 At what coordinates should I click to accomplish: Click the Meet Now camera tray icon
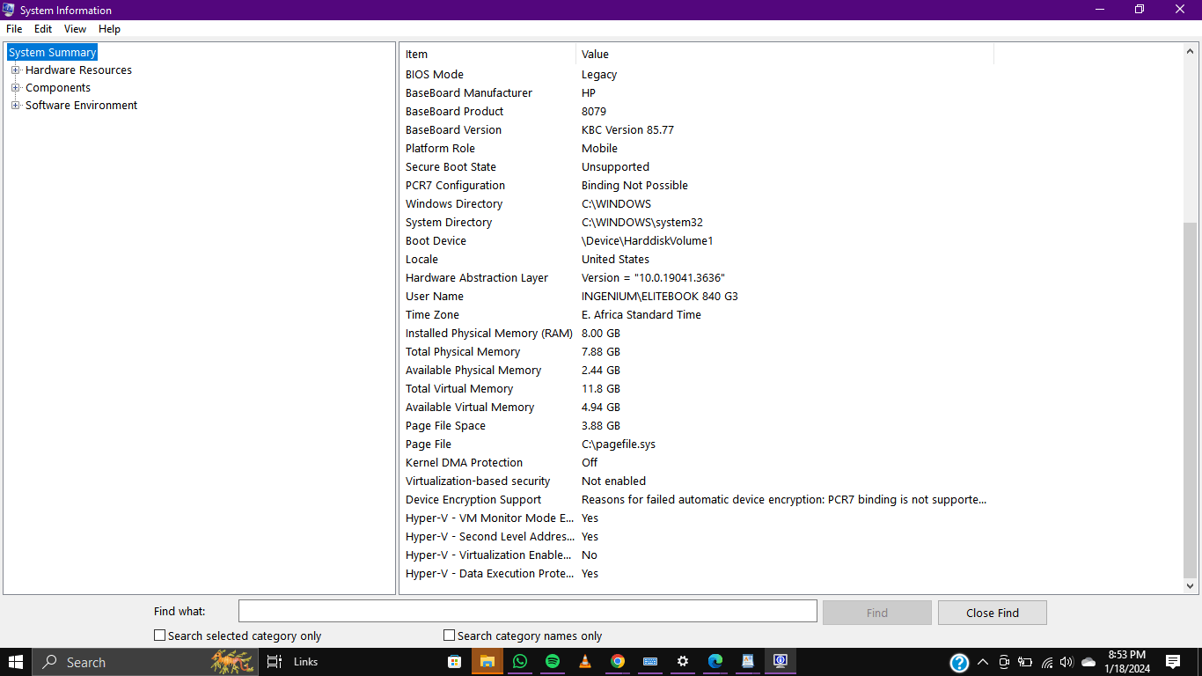click(1004, 662)
